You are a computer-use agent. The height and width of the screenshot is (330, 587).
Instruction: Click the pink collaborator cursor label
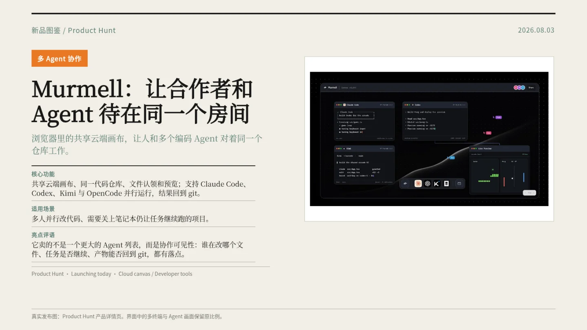pos(488,133)
